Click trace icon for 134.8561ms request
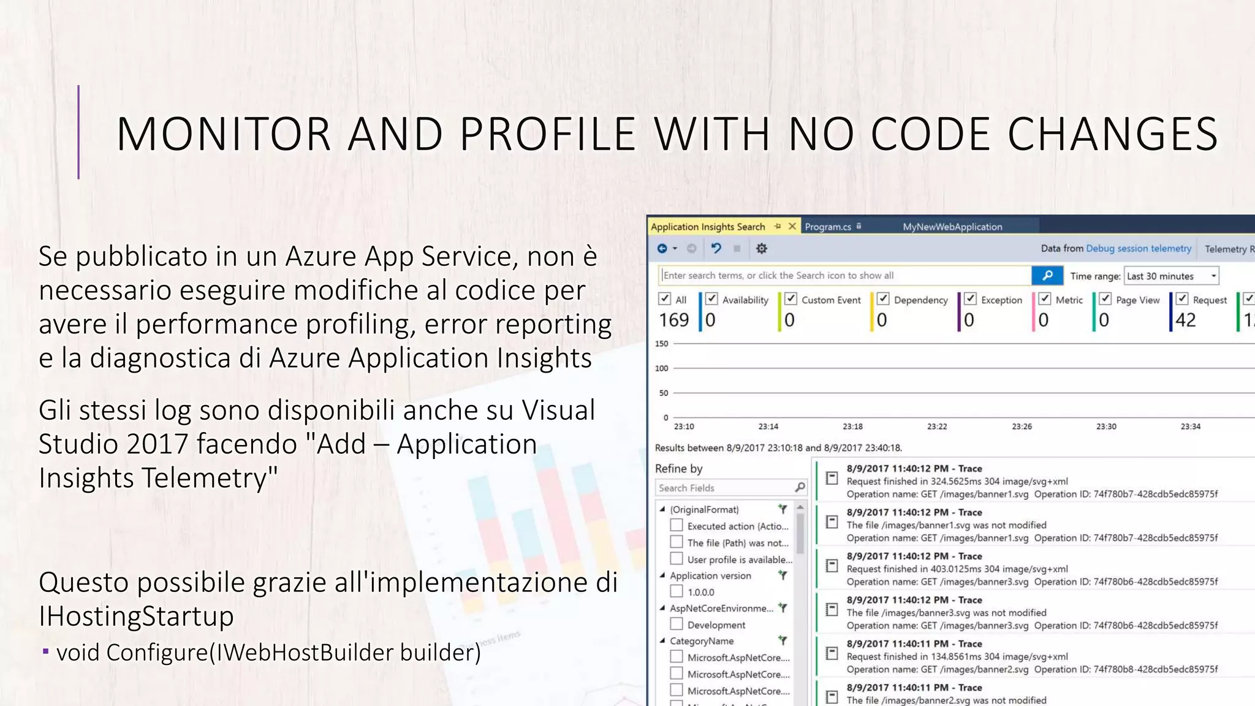Viewport: 1255px width, 706px height. tap(832, 653)
